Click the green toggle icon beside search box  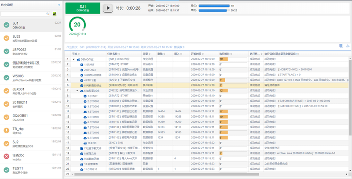pos(55,14)
